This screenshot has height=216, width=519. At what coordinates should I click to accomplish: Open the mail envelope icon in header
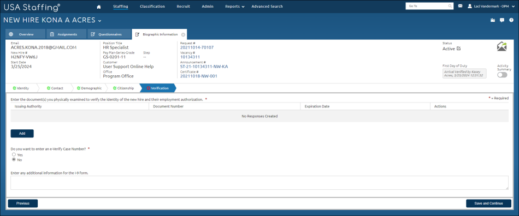(x=460, y=6)
